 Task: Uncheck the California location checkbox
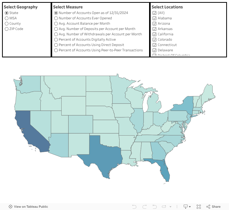(x=154, y=34)
